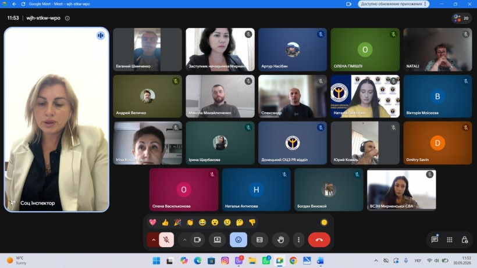477x268 pixels.
Task: Show the participants list with 20 people
Action: (461, 18)
